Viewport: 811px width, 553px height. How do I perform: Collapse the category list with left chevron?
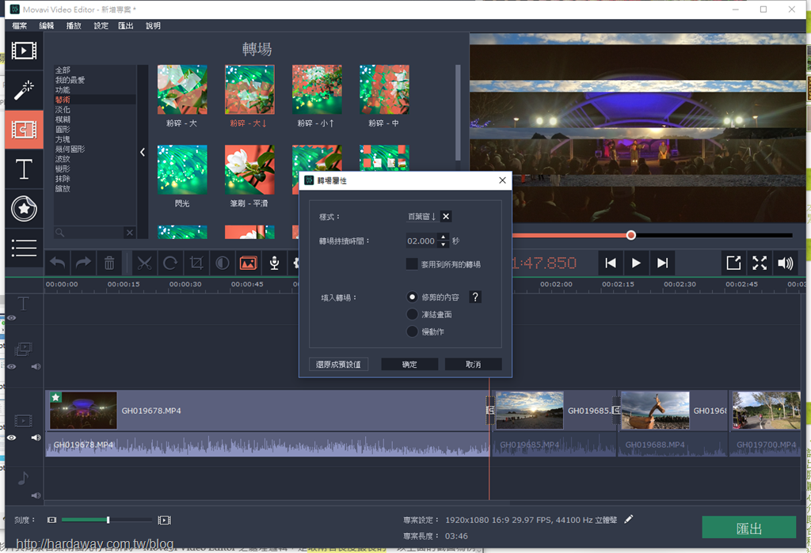143,152
